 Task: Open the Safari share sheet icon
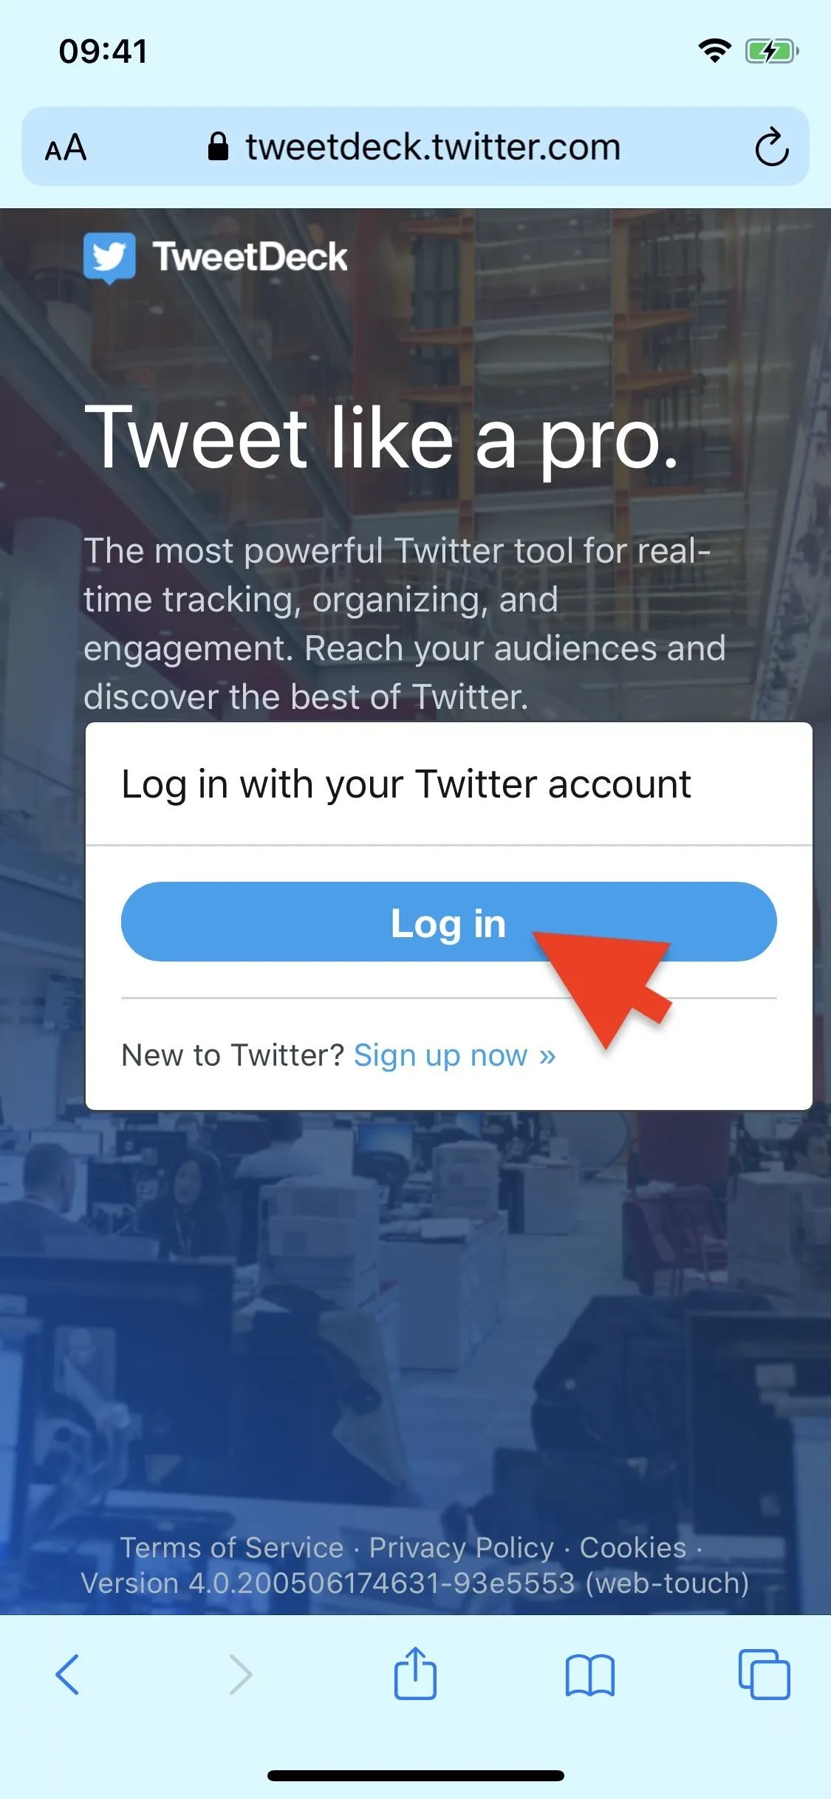(x=415, y=1673)
